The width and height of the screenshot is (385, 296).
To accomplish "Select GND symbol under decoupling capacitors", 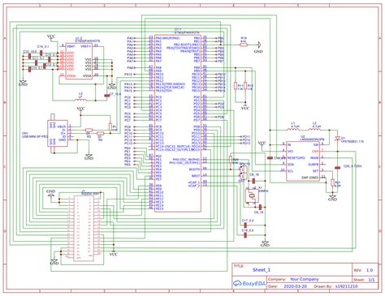I will 23,83.
